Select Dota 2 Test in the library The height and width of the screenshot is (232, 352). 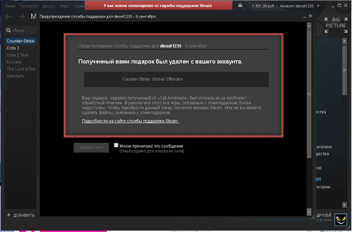18,55
